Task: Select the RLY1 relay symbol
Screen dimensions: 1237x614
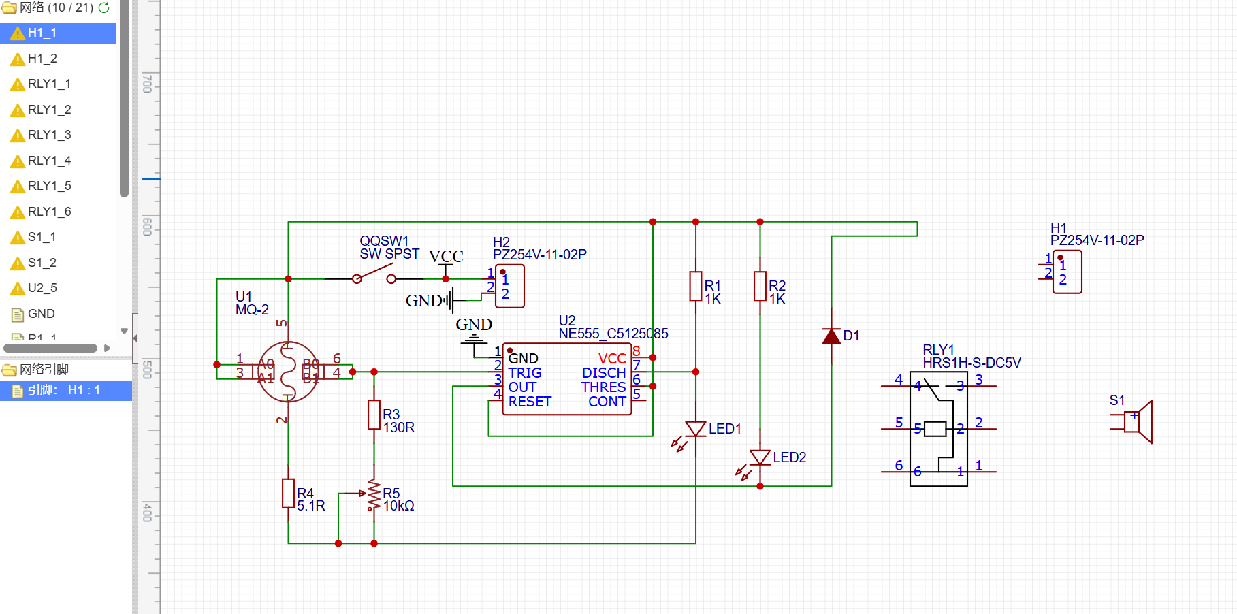Action: click(x=938, y=429)
